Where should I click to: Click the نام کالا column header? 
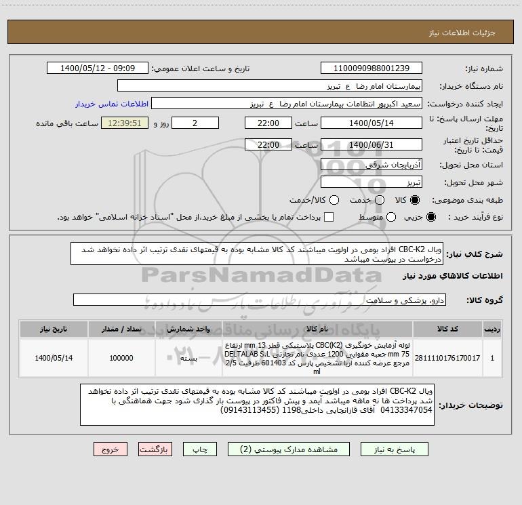click(317, 329)
